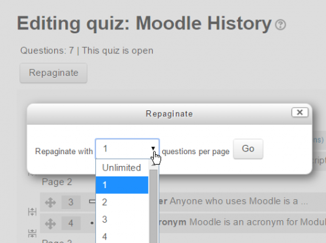Open the questions per page dropdown
Image resolution: width=326 pixels, height=243 pixels.
tap(127, 149)
